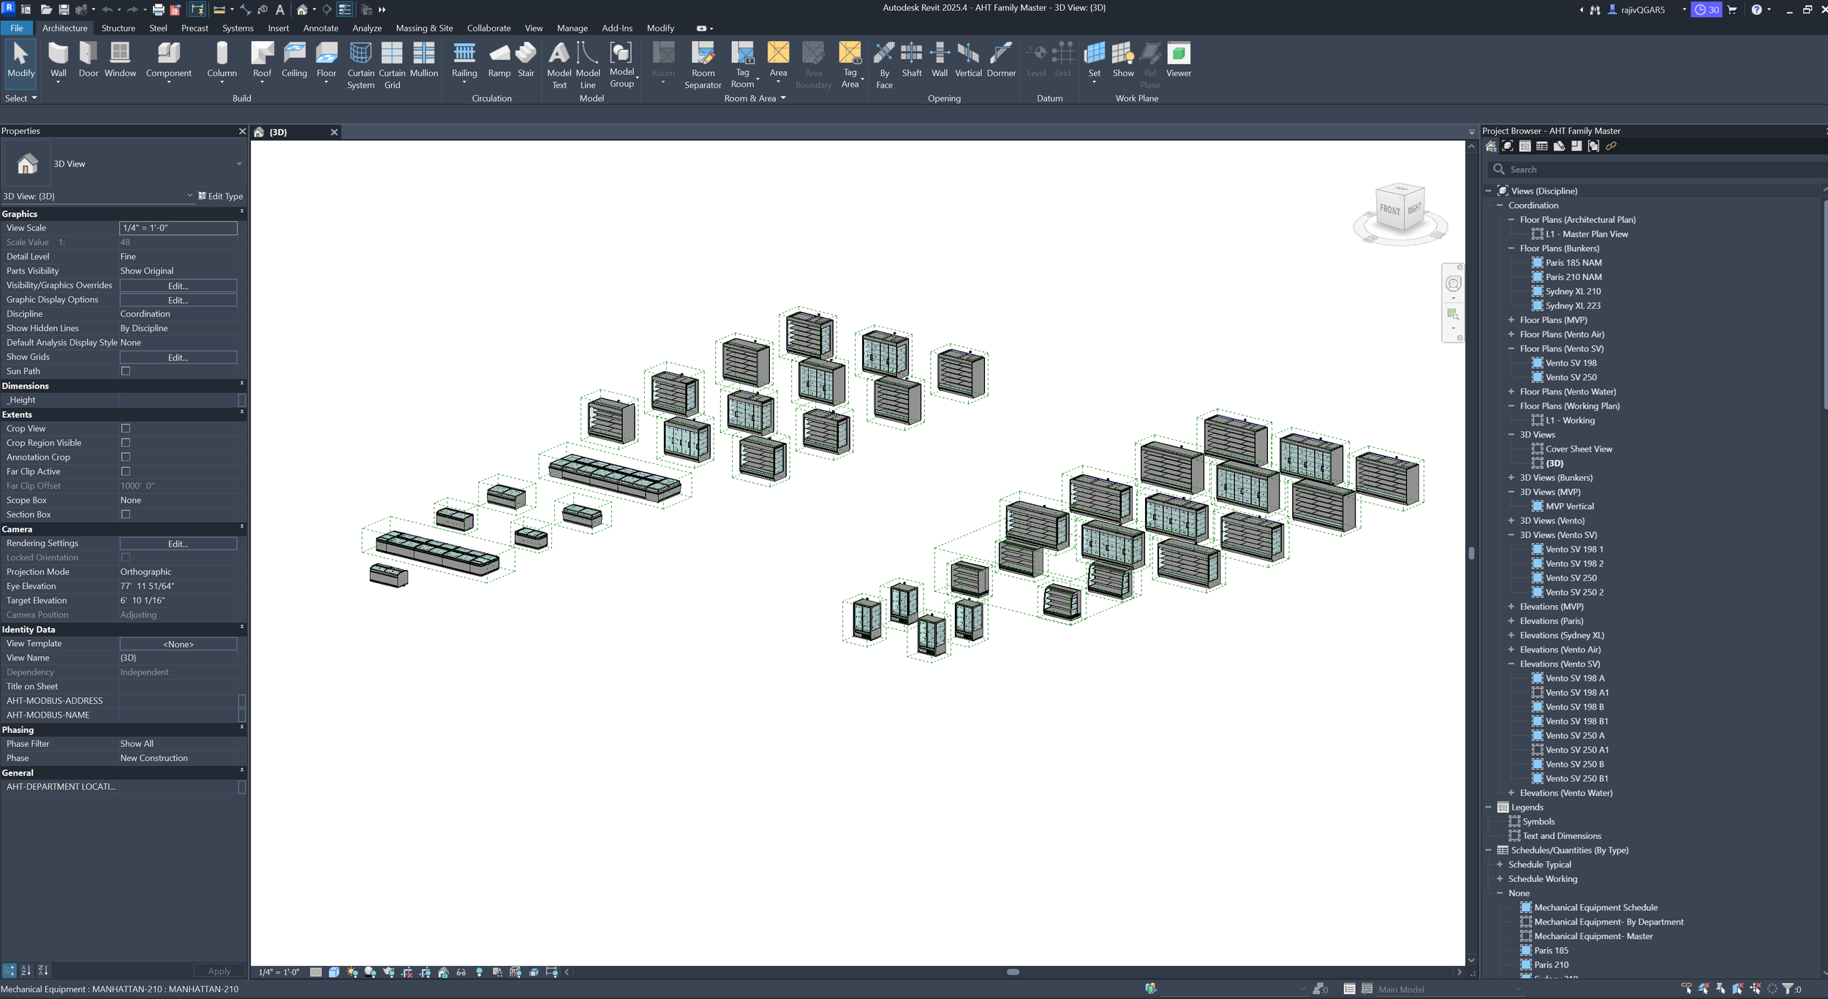Click the FRONT face of ViewCube
The image size is (1828, 999).
coord(1389,210)
